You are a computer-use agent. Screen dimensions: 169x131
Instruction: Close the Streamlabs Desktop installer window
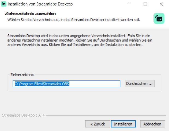161,4
